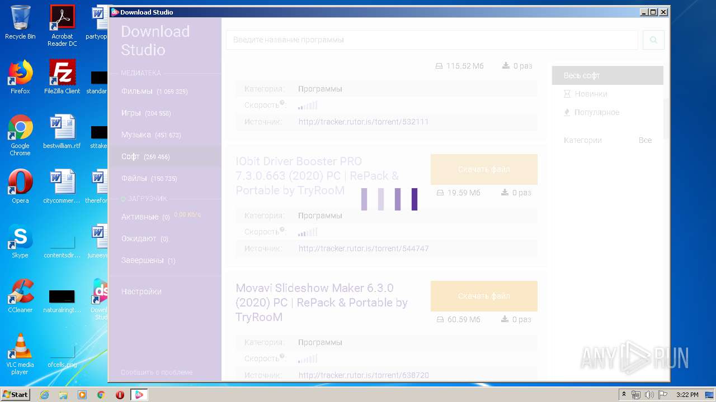The width and height of the screenshot is (716, 402).
Task: Open FileZilla Client desktop shortcut
Action: 62,77
